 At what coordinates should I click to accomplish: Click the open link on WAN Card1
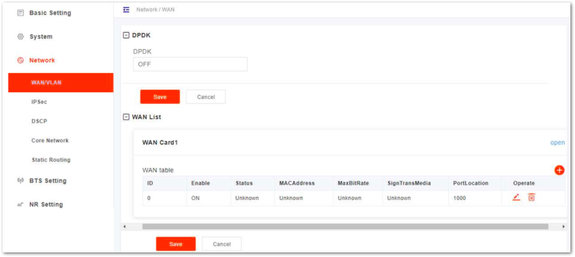pyautogui.click(x=558, y=143)
